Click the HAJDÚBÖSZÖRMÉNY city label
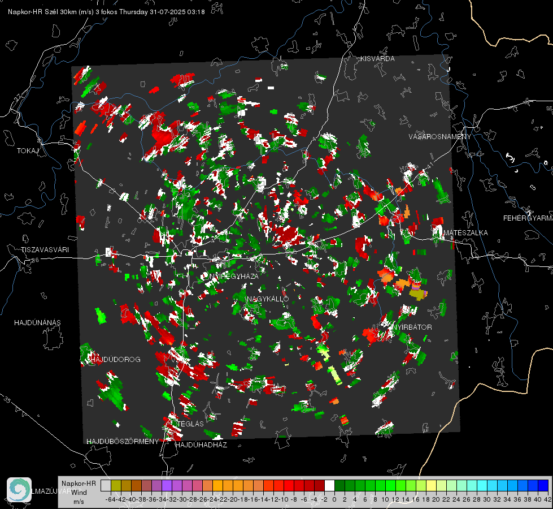The width and height of the screenshot is (553, 509). click(x=123, y=442)
